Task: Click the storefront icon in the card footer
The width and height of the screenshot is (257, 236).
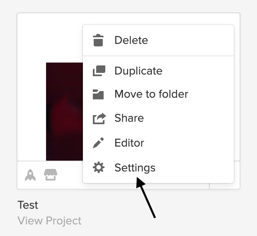Action: (51, 176)
